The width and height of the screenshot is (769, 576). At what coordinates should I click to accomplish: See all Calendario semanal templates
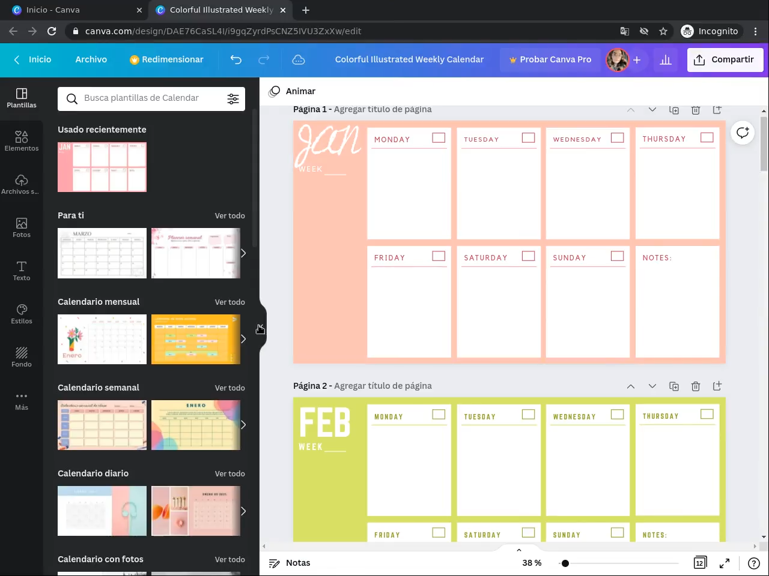click(230, 388)
